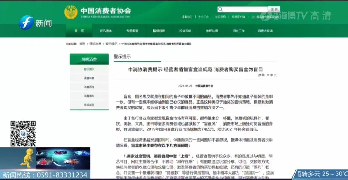This screenshot has width=348, height=180.
Task: Open 消费读本 in the left sidebar
Action: coord(89,96)
